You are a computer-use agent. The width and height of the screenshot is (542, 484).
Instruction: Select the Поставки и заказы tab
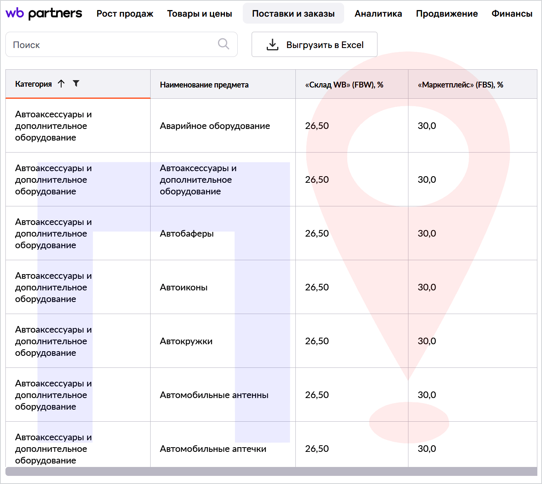[293, 14]
